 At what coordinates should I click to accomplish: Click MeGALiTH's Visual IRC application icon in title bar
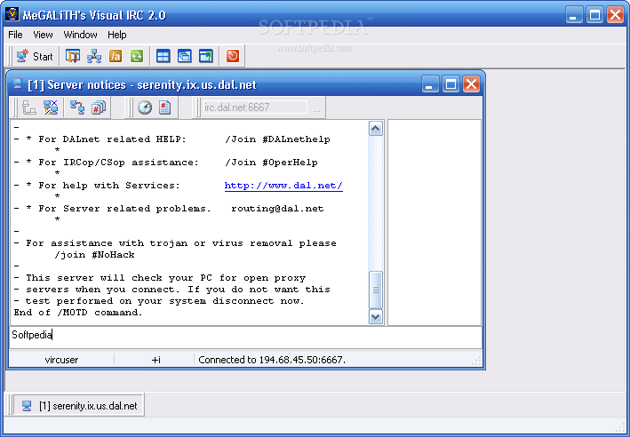(x=12, y=14)
